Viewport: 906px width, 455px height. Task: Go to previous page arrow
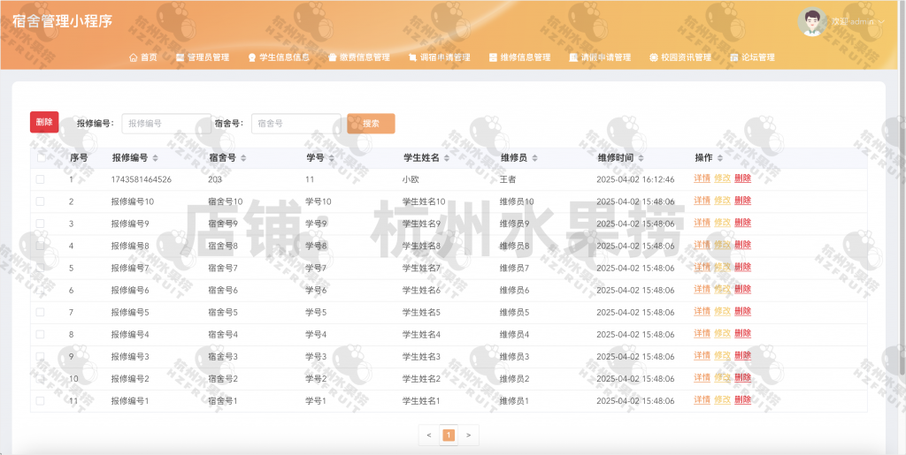pos(429,436)
